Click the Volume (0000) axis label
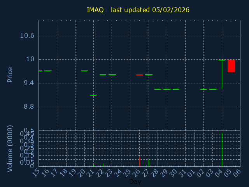This screenshot has height=187, width=249. (10, 148)
